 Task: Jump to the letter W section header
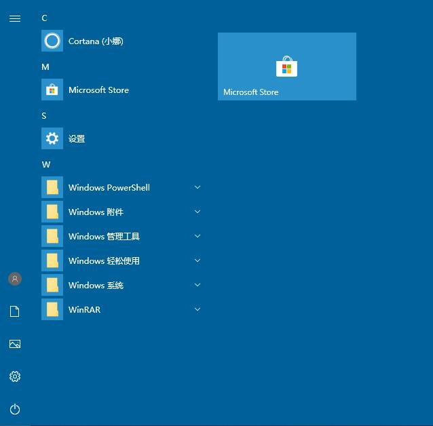coord(46,165)
